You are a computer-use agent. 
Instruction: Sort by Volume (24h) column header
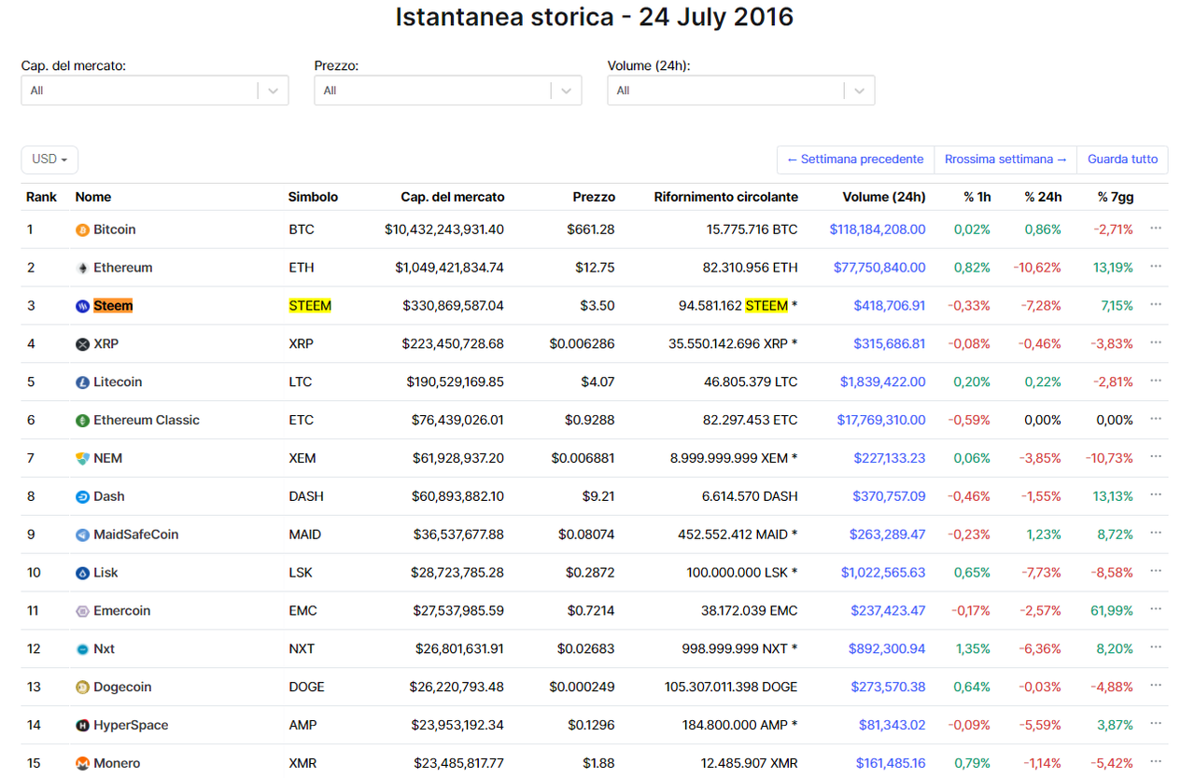coord(884,197)
